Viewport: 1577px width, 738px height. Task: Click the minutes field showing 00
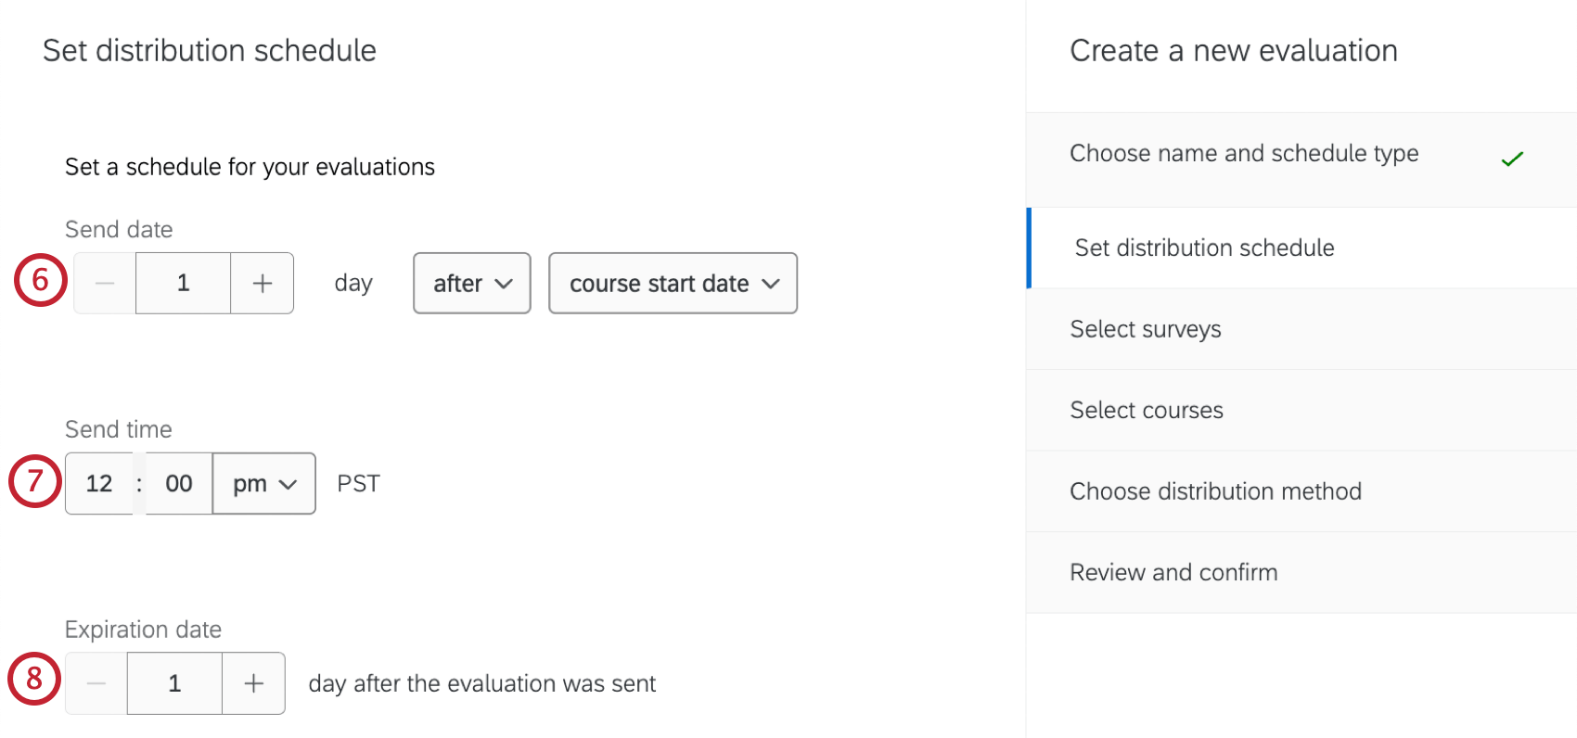click(177, 483)
